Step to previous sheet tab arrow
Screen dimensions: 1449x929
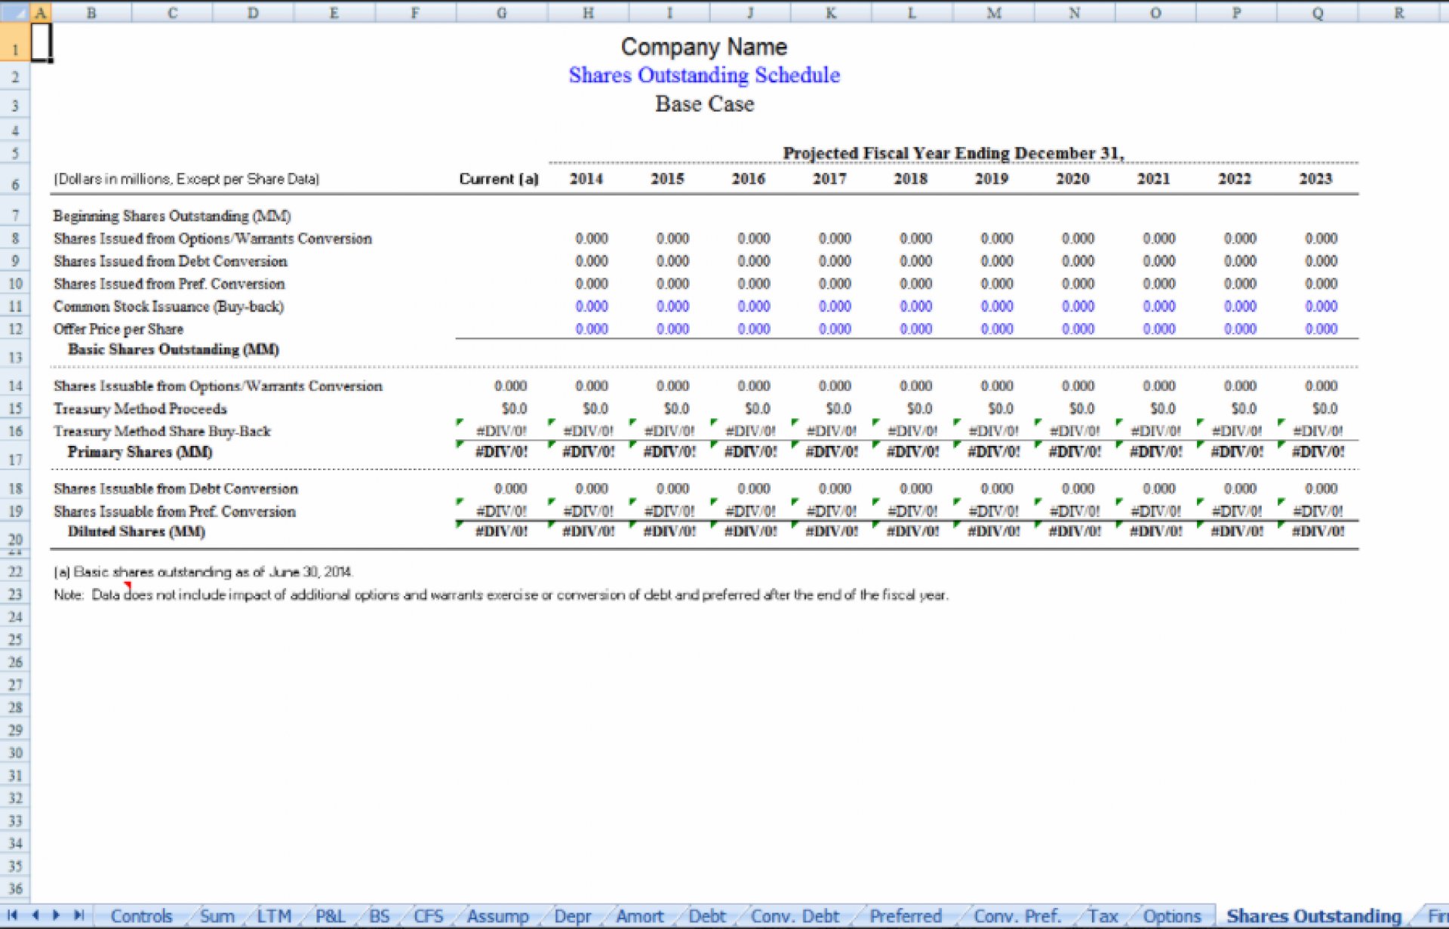35,915
